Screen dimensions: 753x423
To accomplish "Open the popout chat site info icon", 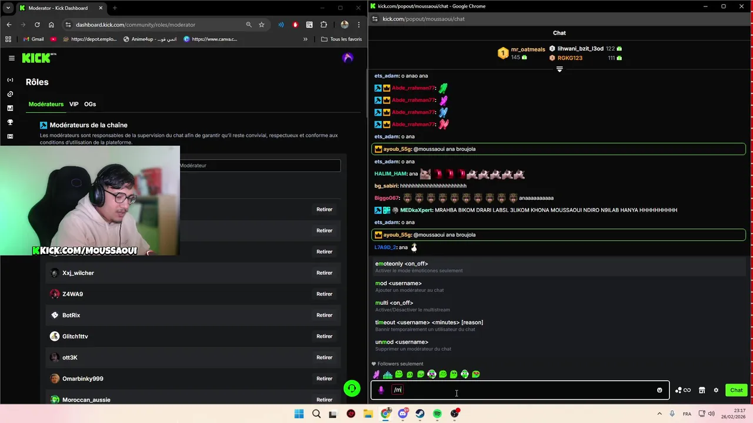I will click(375, 19).
